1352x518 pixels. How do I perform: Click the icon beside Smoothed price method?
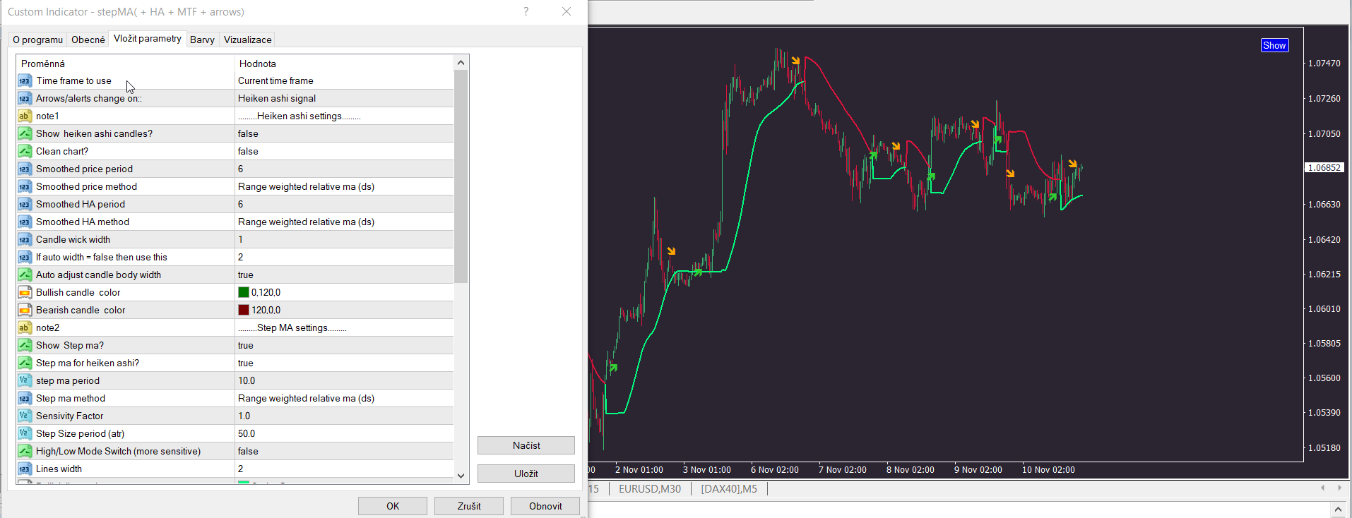tap(25, 186)
